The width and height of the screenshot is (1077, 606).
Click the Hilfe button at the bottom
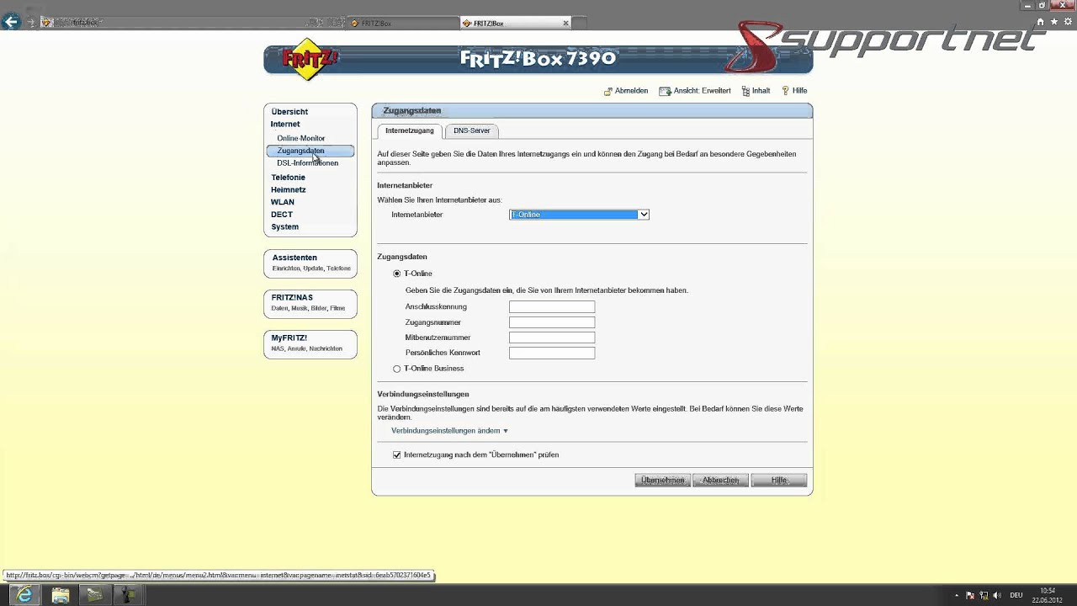[x=778, y=480]
